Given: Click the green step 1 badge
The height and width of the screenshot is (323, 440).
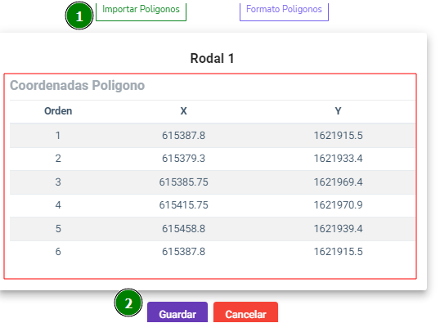Looking at the screenshot, I should click(x=79, y=16).
